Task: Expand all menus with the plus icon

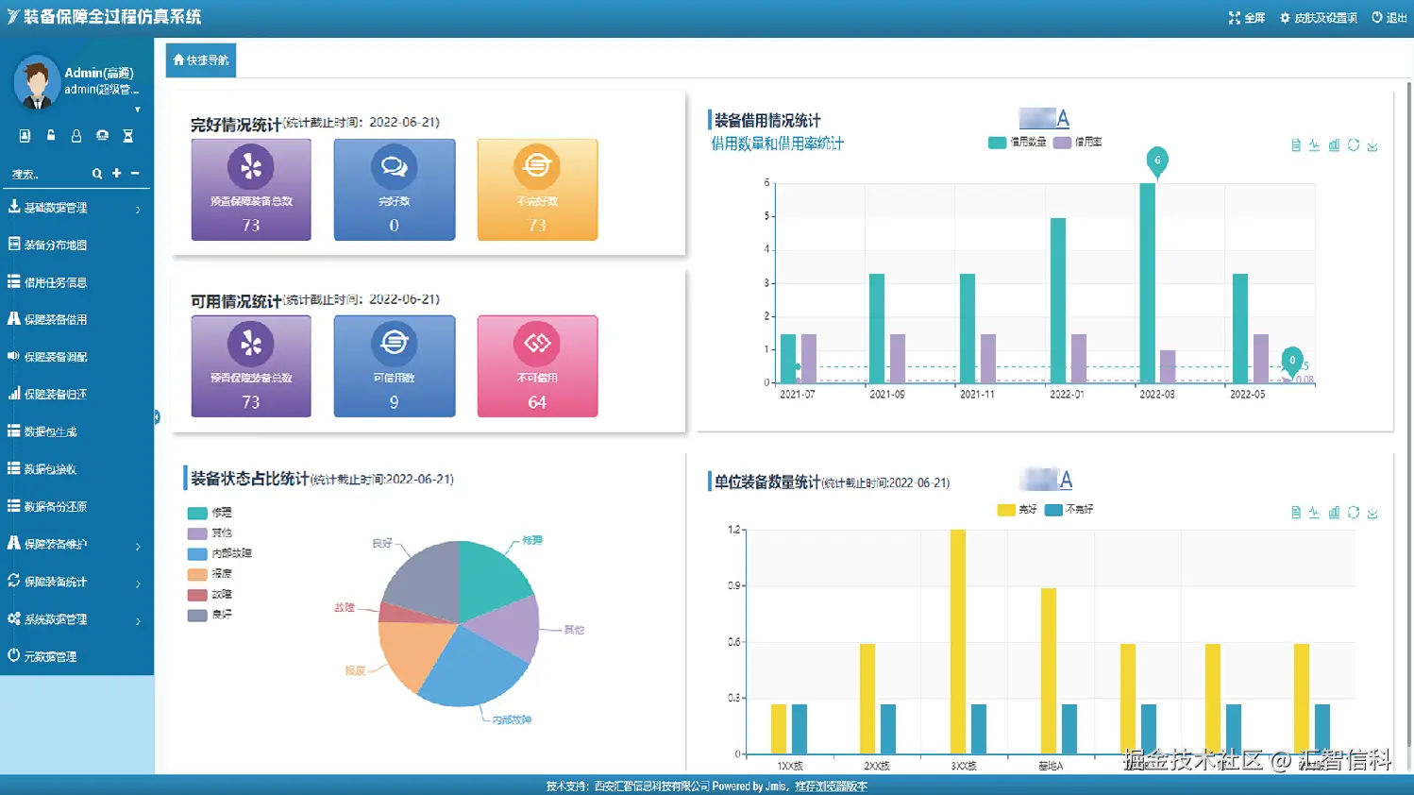Action: 117,174
